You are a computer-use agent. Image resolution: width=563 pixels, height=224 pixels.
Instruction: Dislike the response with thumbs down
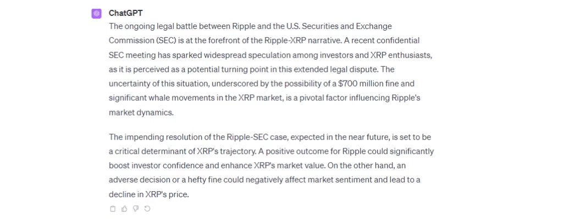135,209
